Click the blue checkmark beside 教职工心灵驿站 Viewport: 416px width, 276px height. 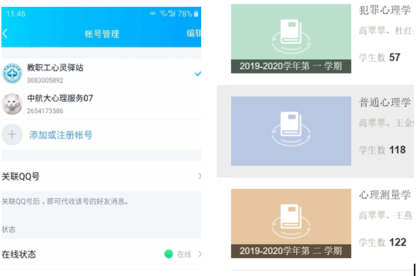click(197, 73)
